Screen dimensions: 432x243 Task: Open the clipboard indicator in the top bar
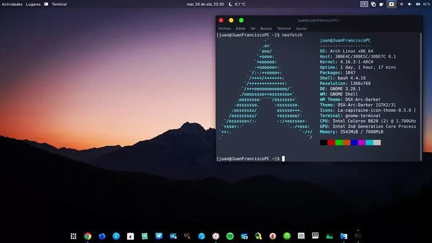coord(373,4)
